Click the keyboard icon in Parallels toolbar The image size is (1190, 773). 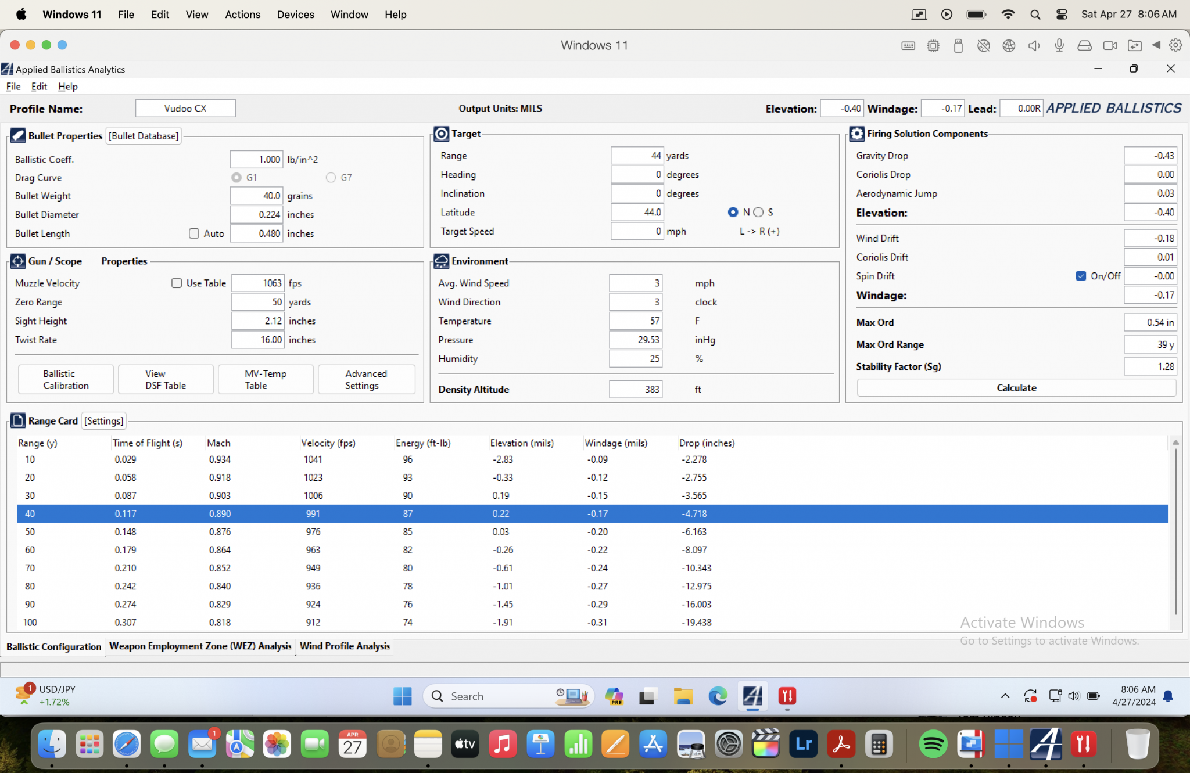click(x=908, y=45)
